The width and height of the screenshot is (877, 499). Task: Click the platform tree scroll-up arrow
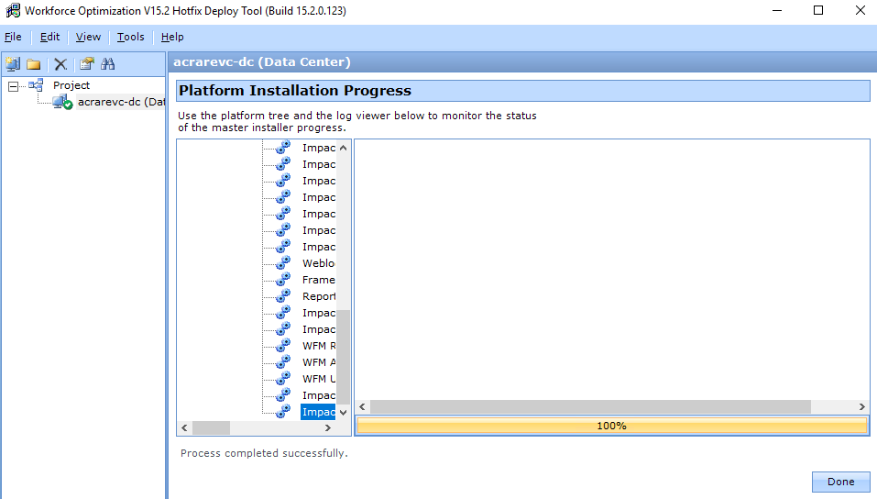click(x=344, y=148)
